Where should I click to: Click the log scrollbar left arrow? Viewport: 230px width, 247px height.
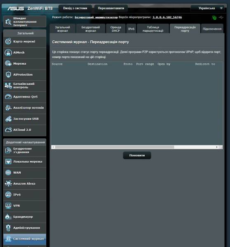[x=53, y=147]
